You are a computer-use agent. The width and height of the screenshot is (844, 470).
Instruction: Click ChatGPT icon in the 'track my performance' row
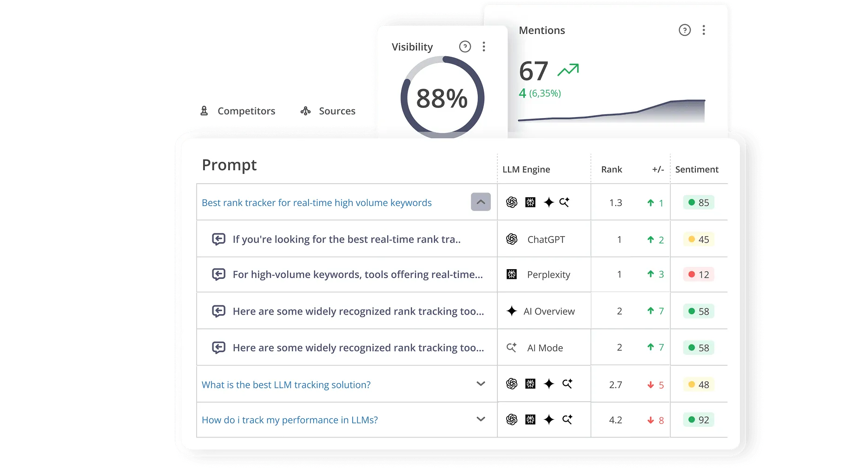512,419
